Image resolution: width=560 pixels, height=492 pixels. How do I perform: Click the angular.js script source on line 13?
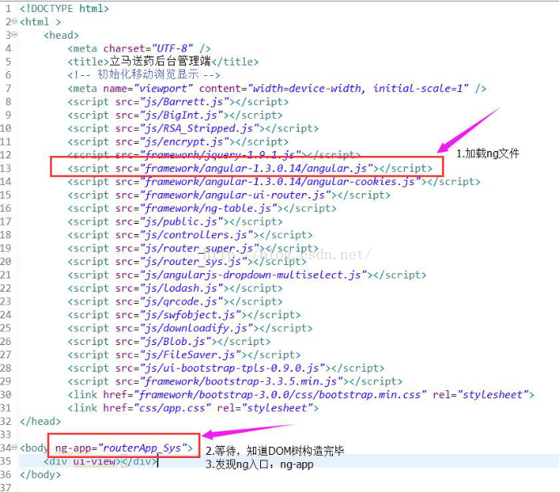click(256, 168)
